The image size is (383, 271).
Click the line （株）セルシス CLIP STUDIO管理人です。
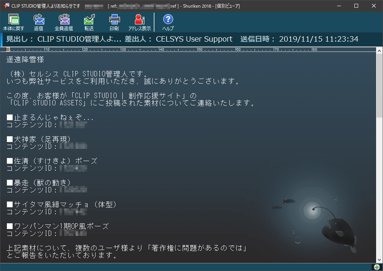(x=77, y=74)
